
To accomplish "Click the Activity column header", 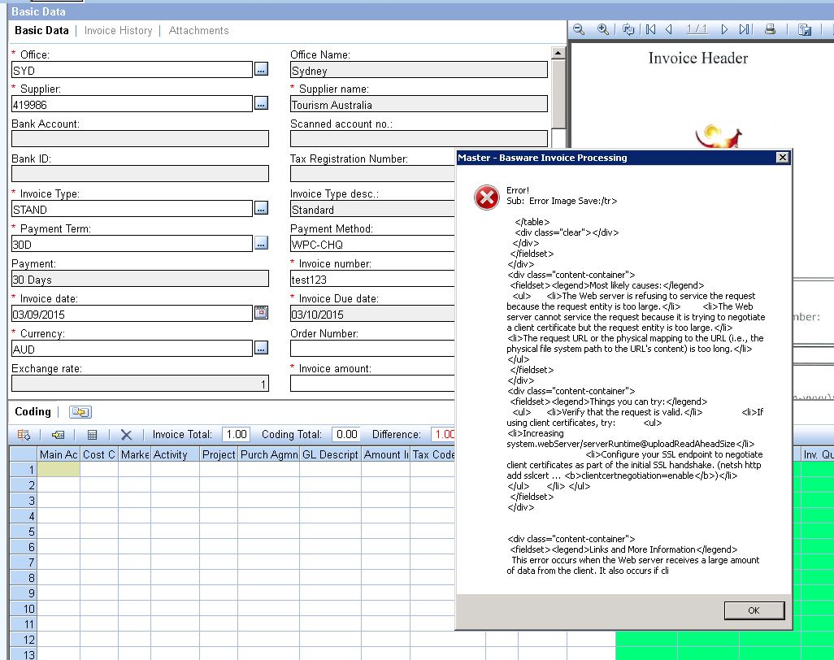I will click(x=175, y=454).
